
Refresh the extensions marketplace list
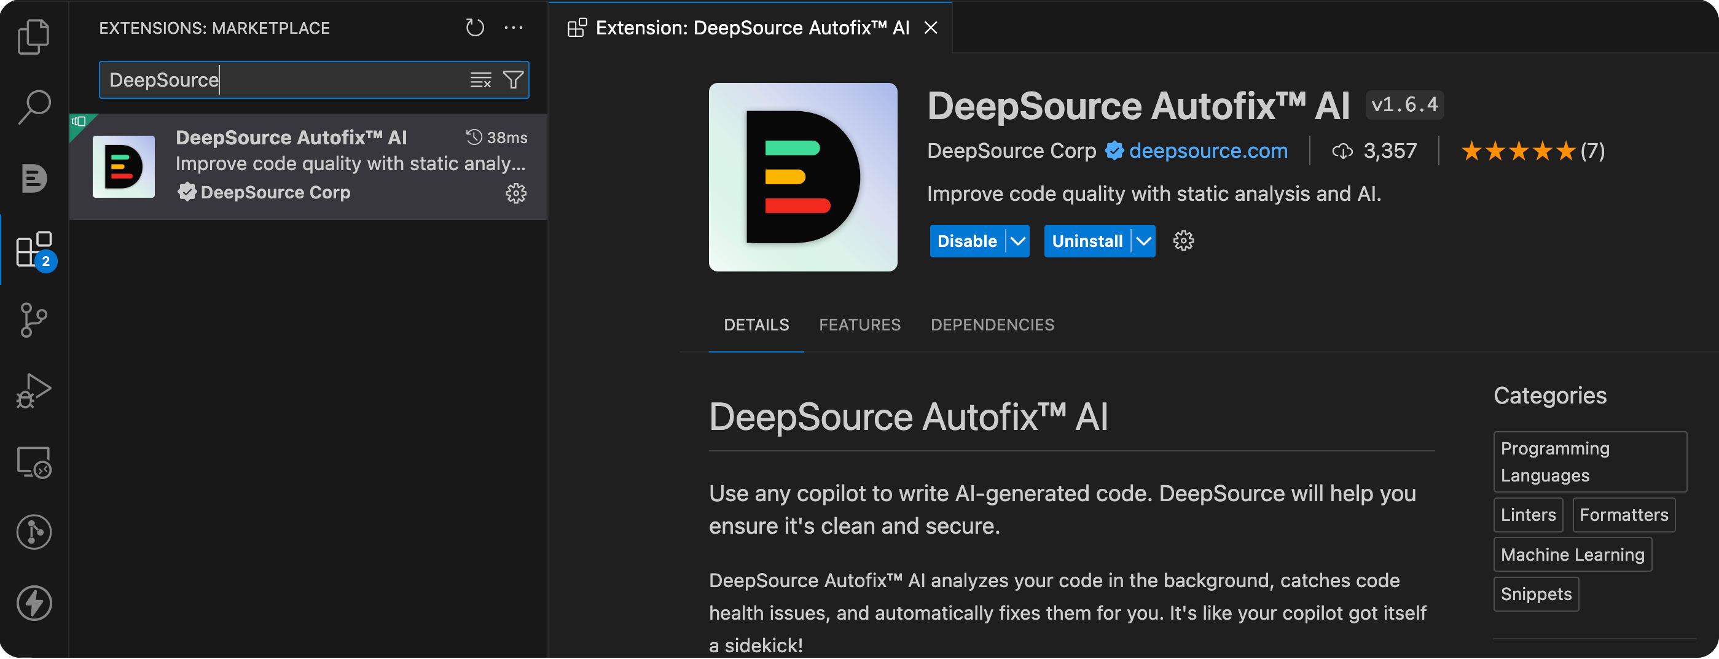474,28
